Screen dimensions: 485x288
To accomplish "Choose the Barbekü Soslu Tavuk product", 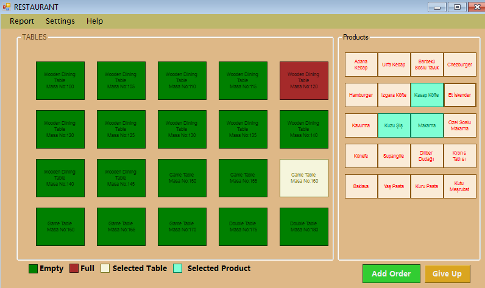I will point(427,65).
